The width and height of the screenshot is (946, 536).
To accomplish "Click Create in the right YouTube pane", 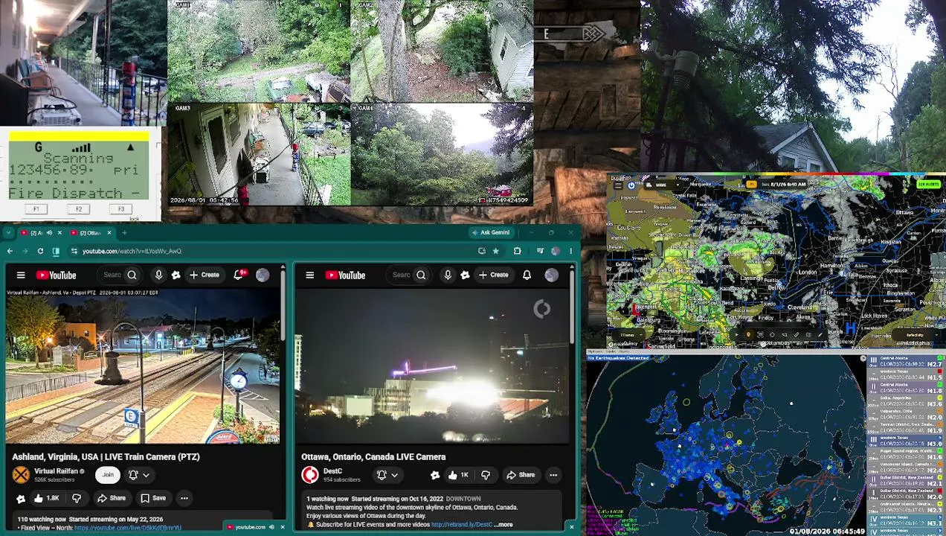I will coord(494,275).
